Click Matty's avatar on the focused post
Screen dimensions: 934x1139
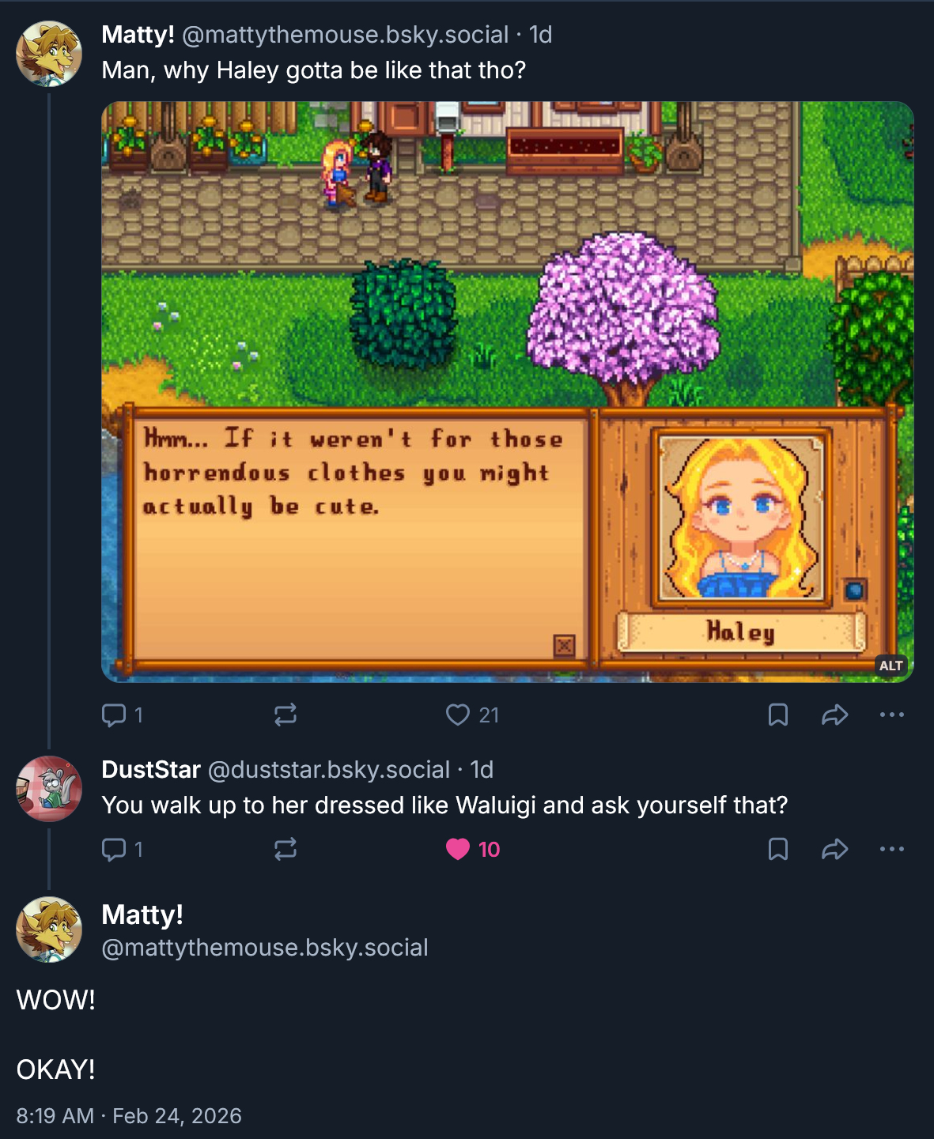(49, 930)
